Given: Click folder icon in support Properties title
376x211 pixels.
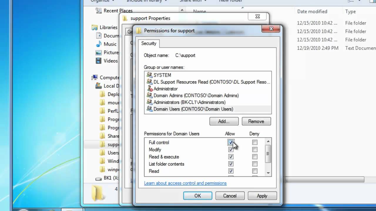Looking at the screenshot, I should click(x=125, y=18).
